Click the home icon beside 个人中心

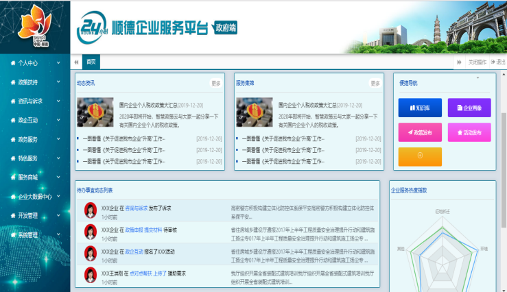[x=13, y=63]
